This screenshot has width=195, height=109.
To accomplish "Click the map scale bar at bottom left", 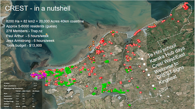I will 6,108.
